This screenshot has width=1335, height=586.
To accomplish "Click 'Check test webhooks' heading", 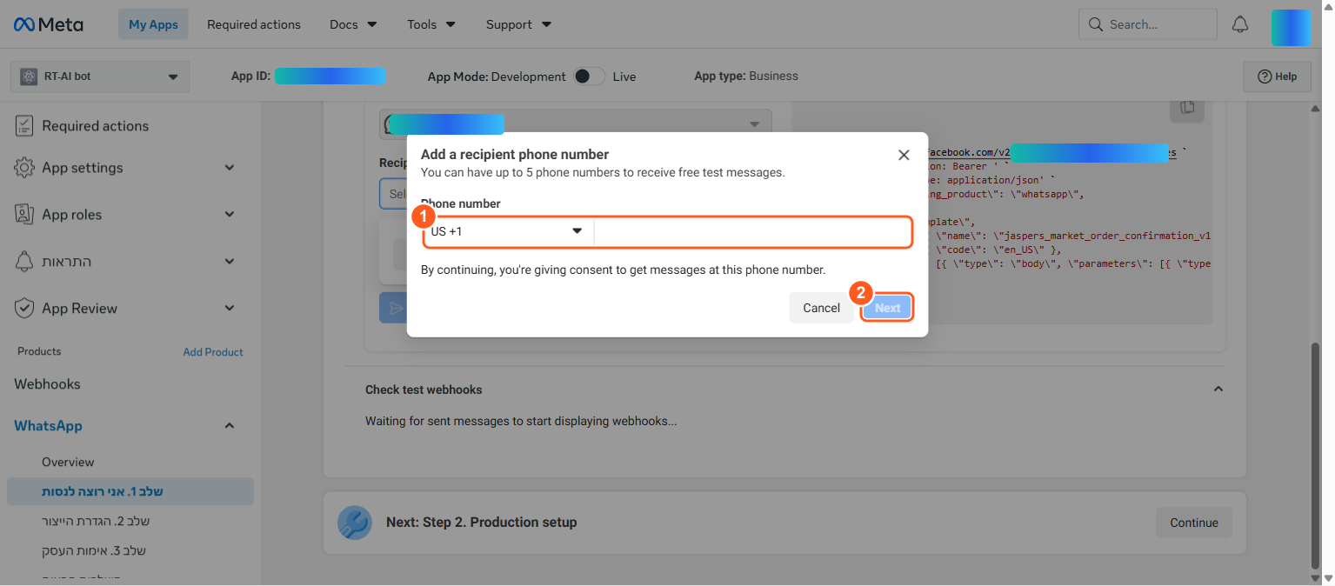I will click(424, 390).
